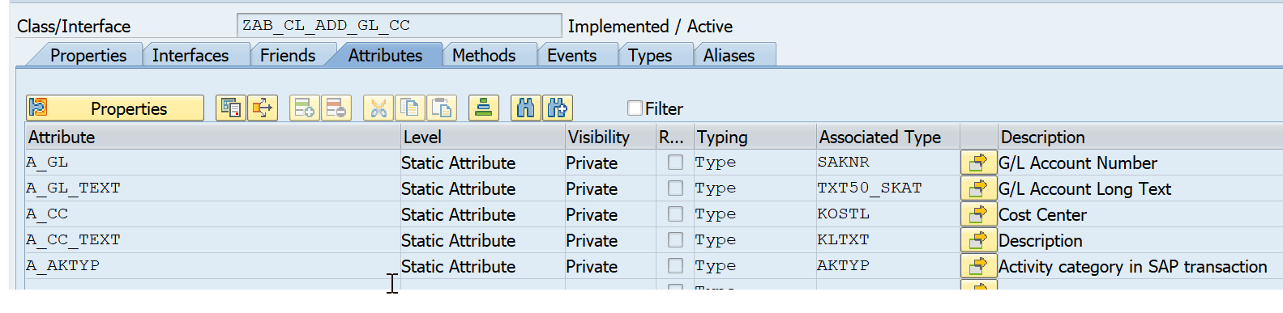The width and height of the screenshot is (1283, 313).
Task: Click the arrow icon in the KOSTL row
Action: 978,214
